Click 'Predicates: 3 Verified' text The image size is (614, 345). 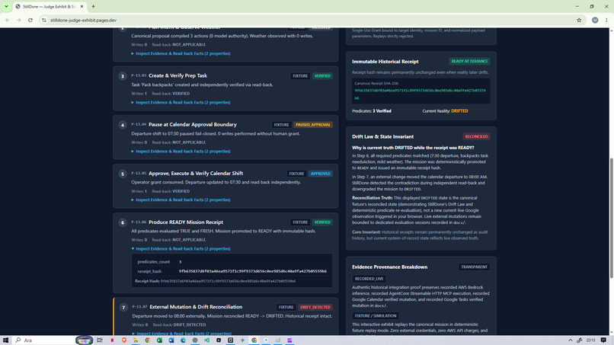point(371,111)
